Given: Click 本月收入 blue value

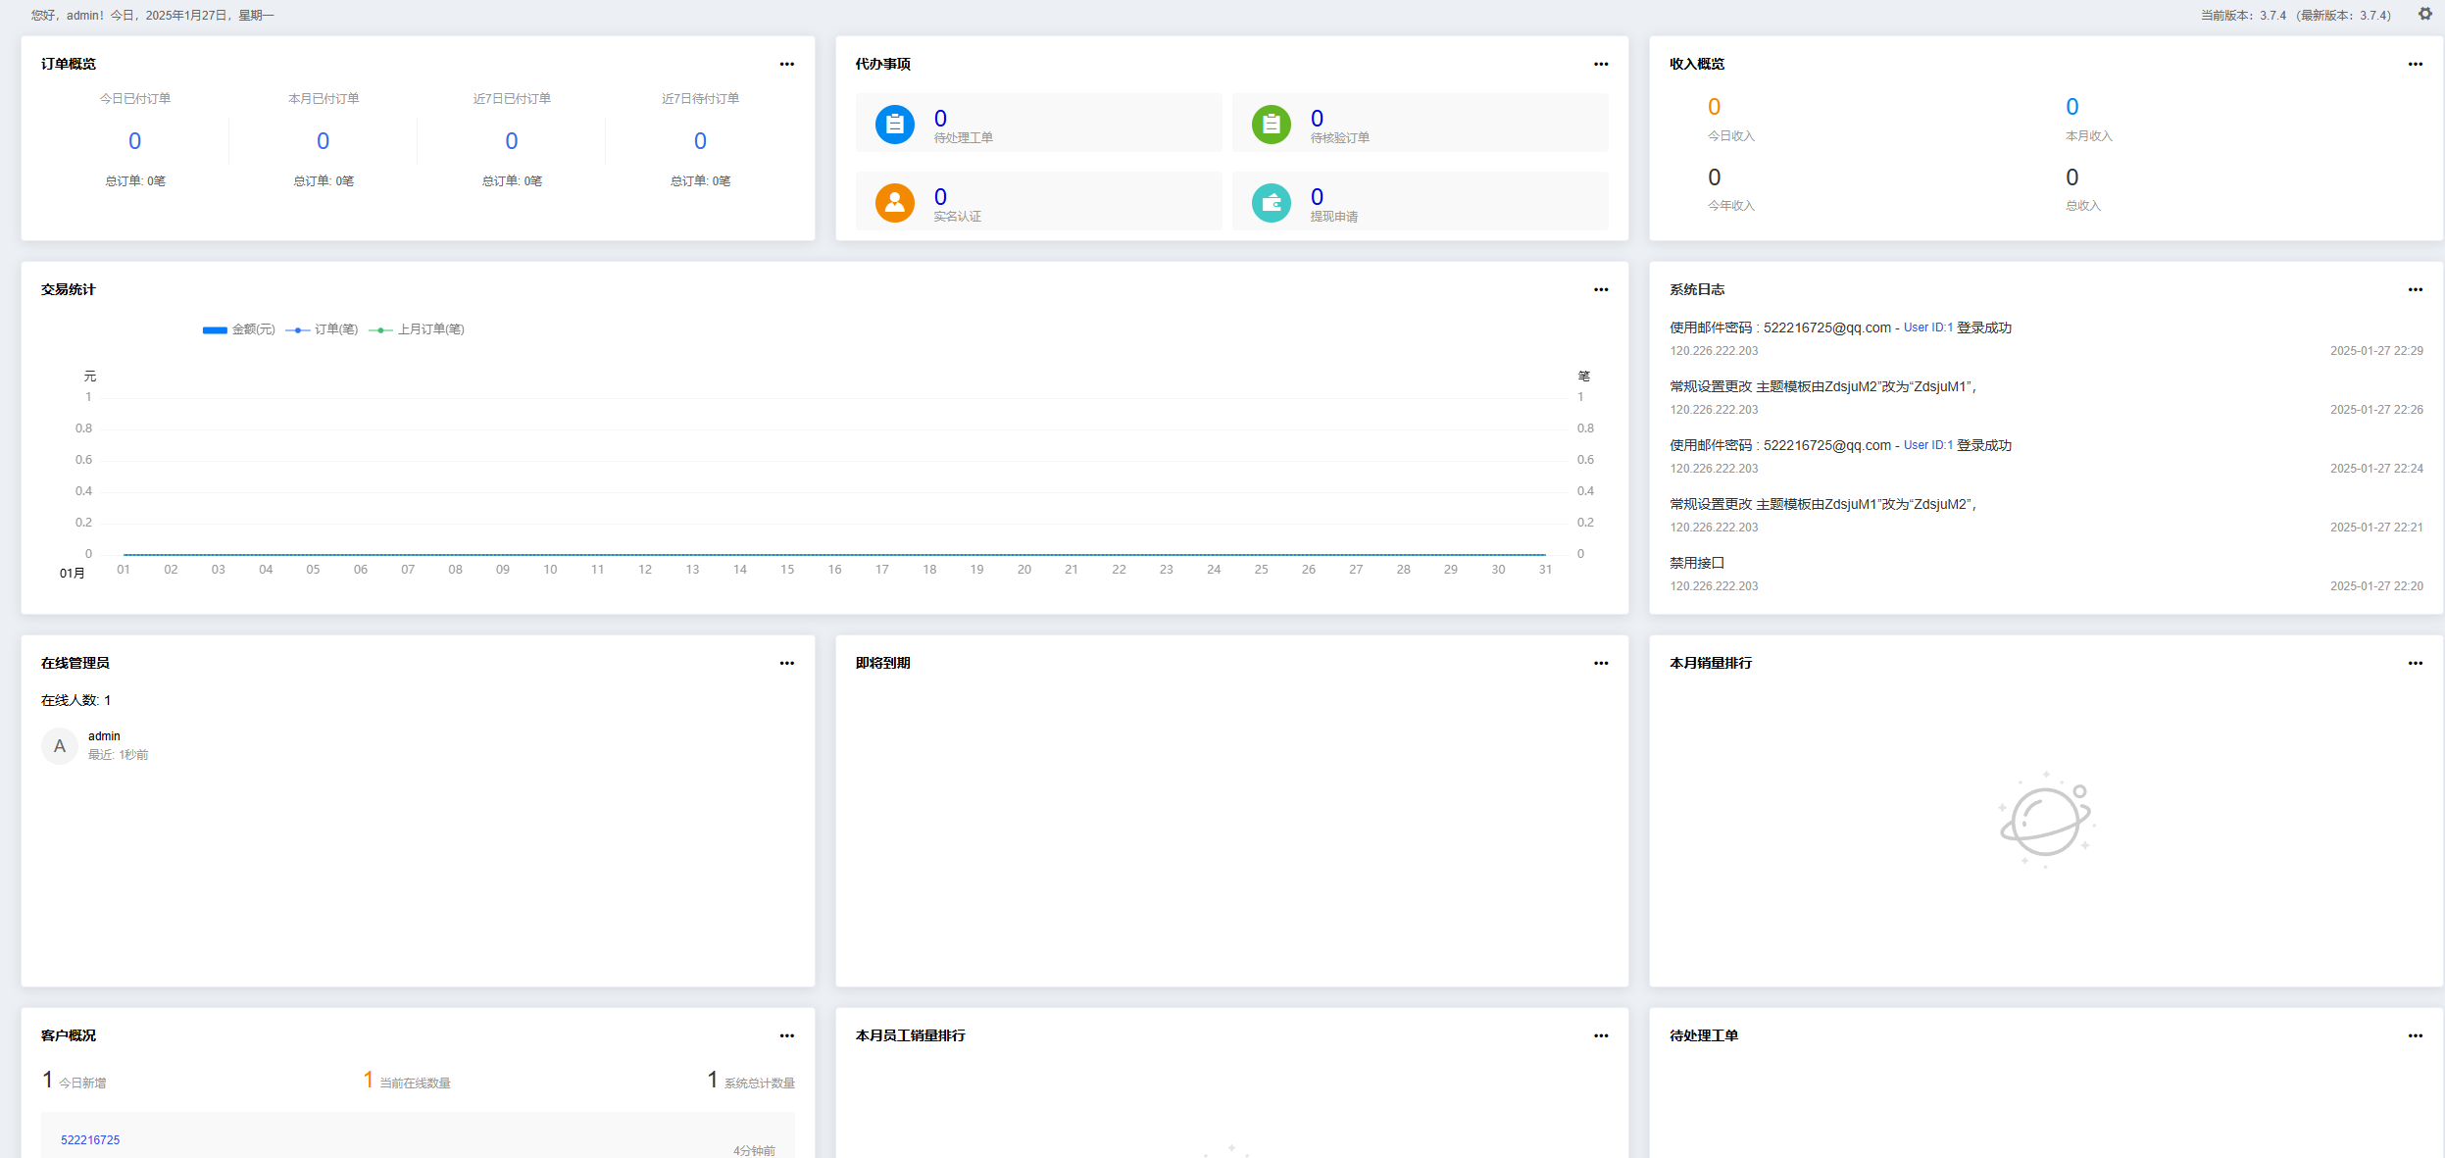Looking at the screenshot, I should click(x=2071, y=107).
